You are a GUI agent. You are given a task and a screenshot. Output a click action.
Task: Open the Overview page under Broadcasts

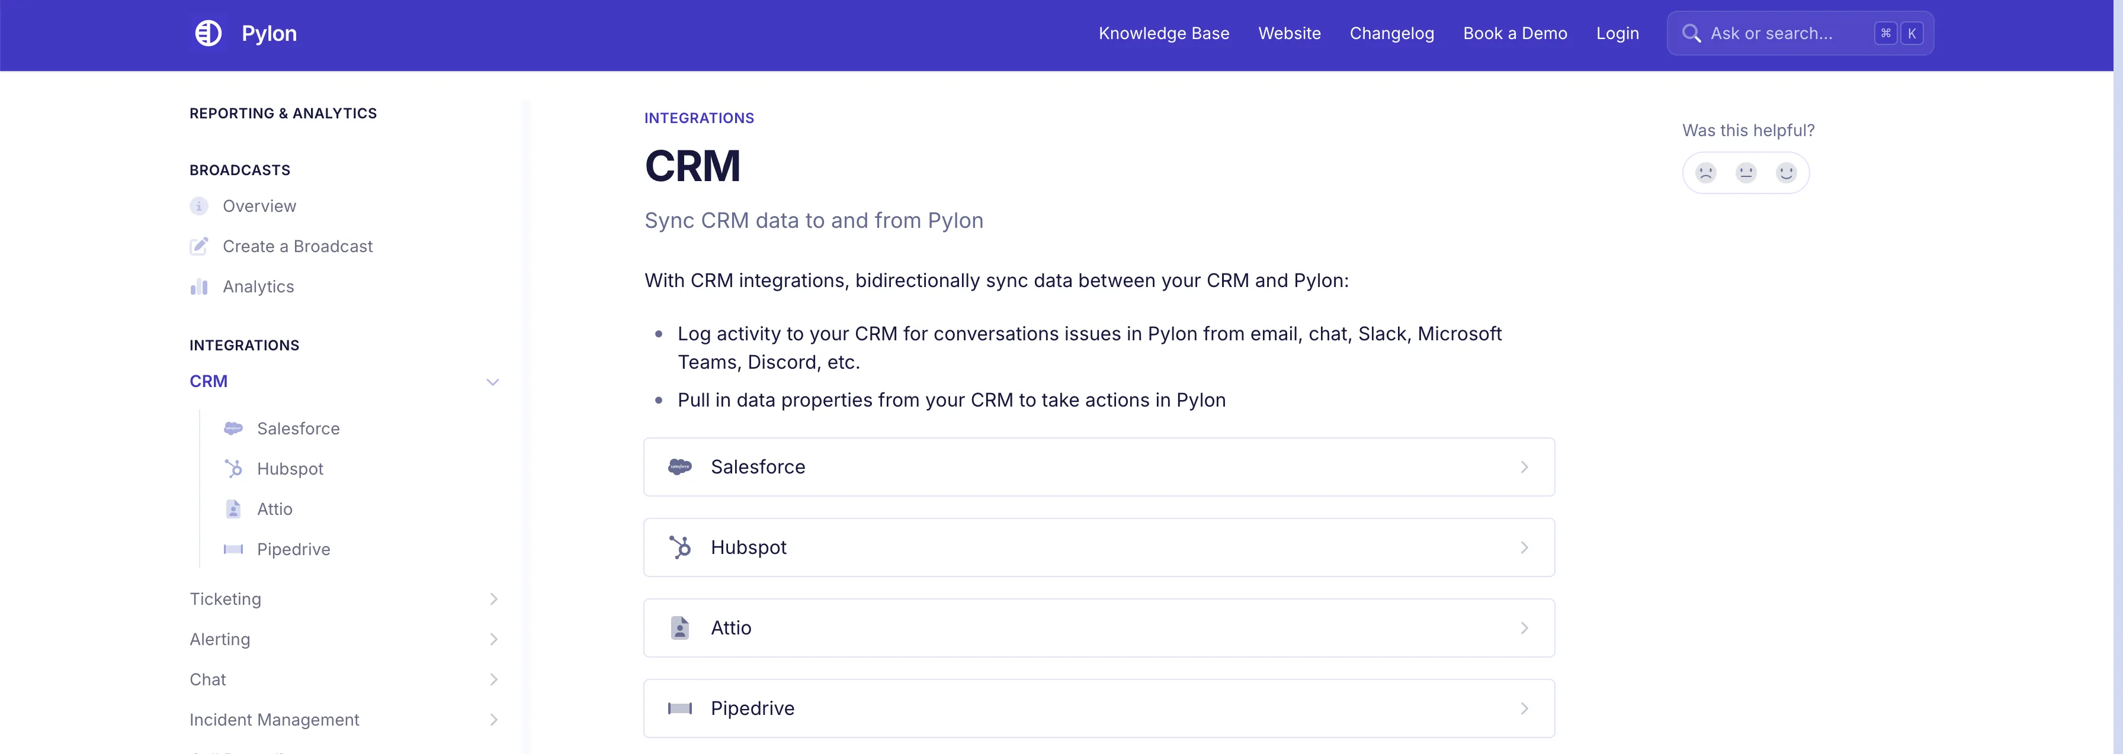pos(259,206)
